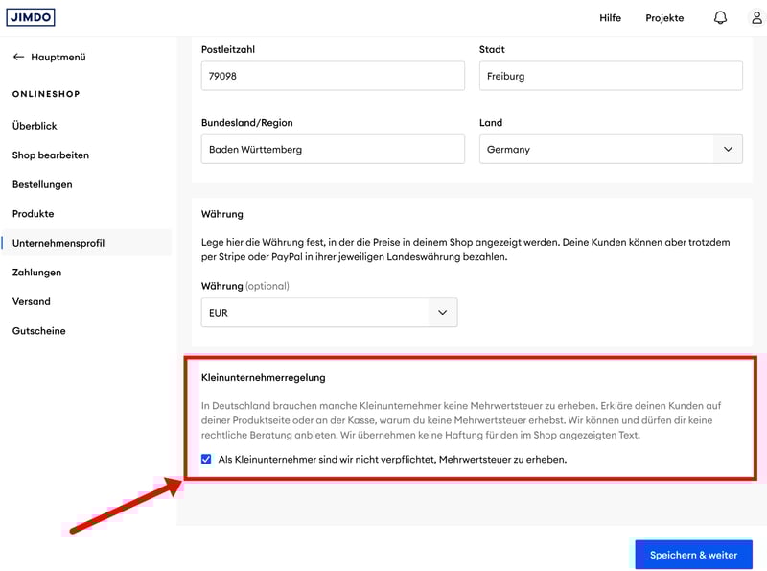This screenshot has width=767, height=571.
Task: Open the notifications bell
Action: (x=720, y=18)
